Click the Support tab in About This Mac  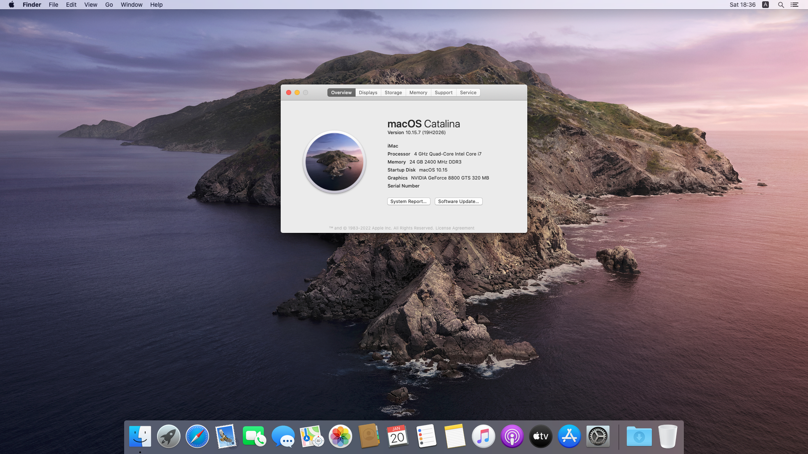point(443,92)
